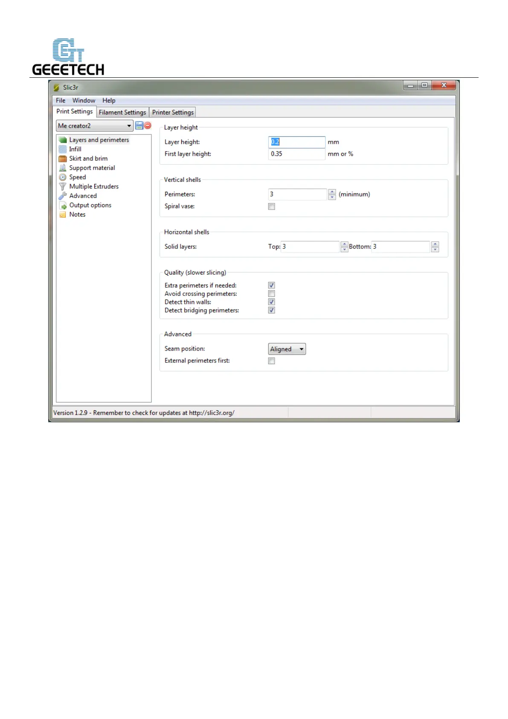Click the Notes yellow note icon
The image size is (508, 719).
coord(63,215)
